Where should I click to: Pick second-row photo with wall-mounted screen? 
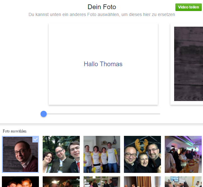tap(183, 182)
